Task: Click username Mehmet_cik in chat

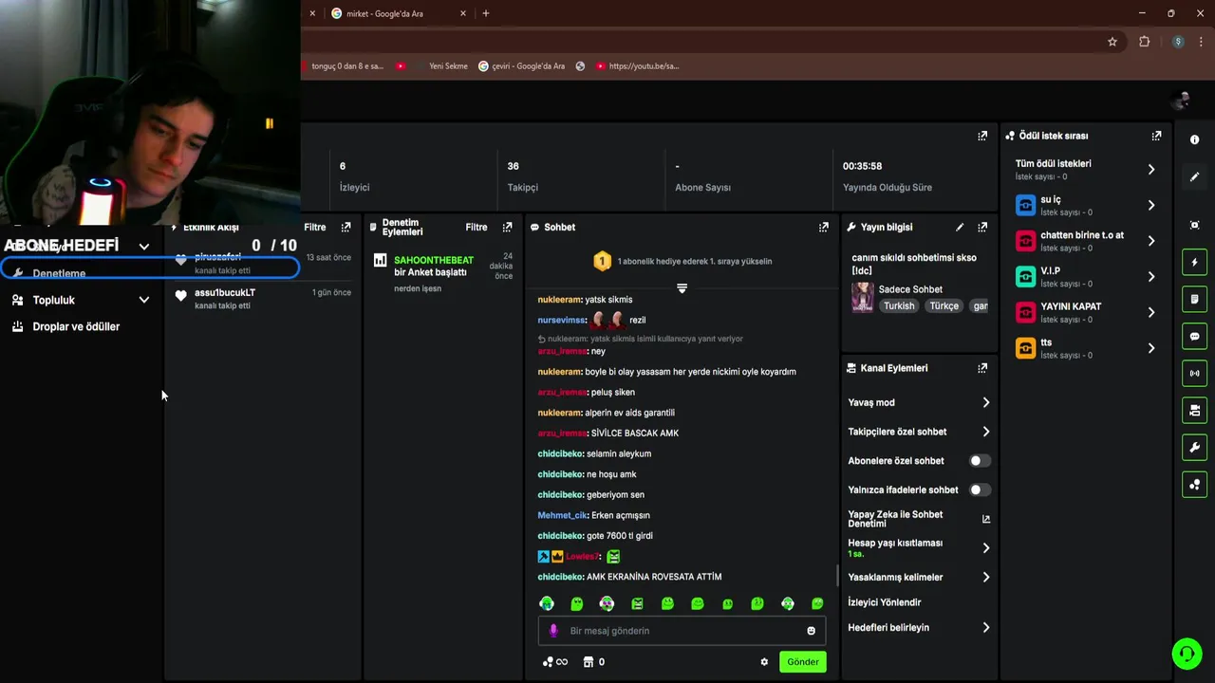Action: 563,515
